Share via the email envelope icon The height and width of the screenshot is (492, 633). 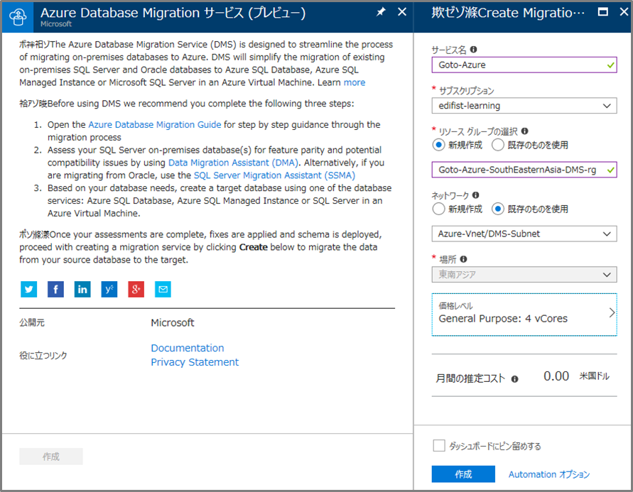(x=163, y=289)
